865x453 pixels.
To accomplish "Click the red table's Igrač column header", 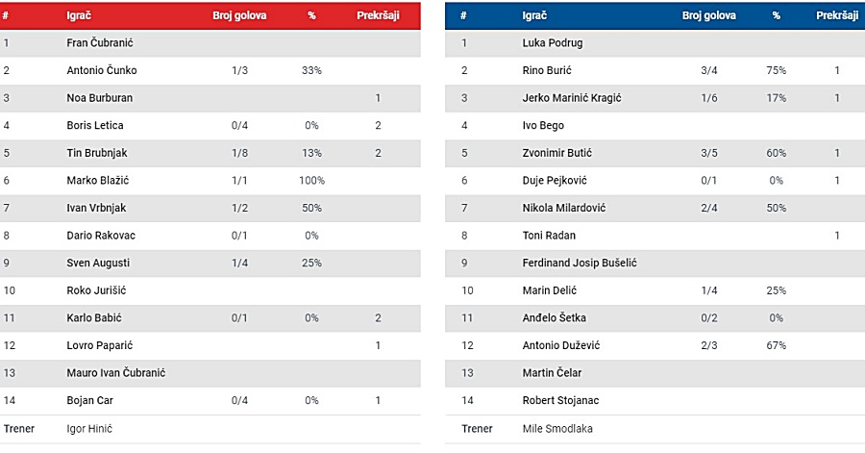I will pyautogui.click(x=79, y=15).
